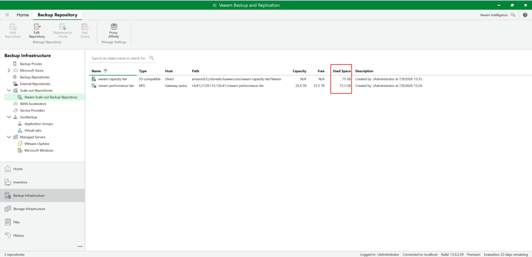Open Backup Repositories in the tree
This screenshot has height=257, width=532.
(35, 77)
